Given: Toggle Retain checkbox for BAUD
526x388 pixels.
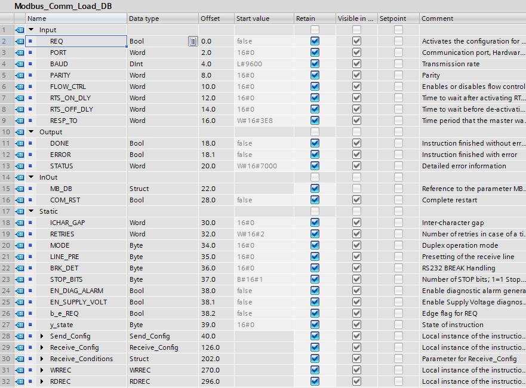Looking at the screenshot, I should [315, 64].
